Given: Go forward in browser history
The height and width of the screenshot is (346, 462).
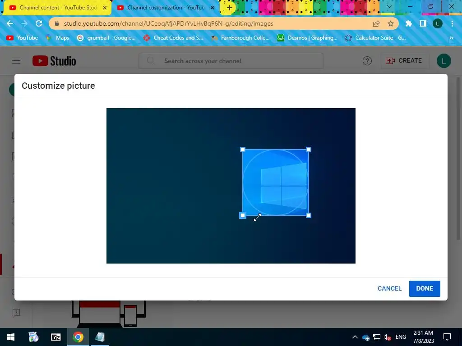Looking at the screenshot, I should 24,23.
